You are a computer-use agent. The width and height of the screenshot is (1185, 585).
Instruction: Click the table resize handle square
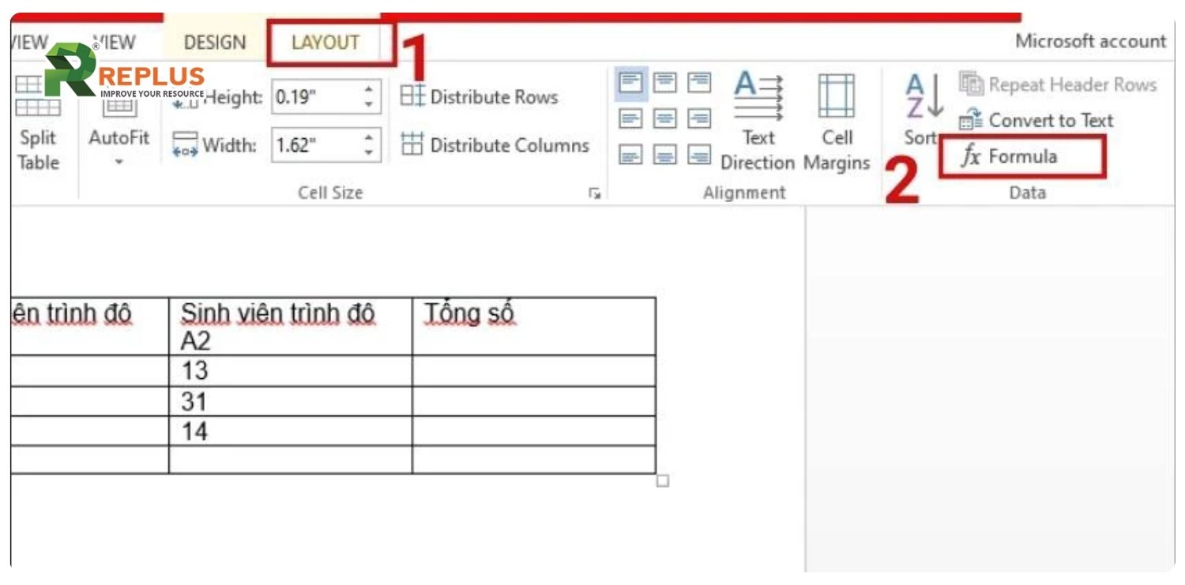click(663, 481)
